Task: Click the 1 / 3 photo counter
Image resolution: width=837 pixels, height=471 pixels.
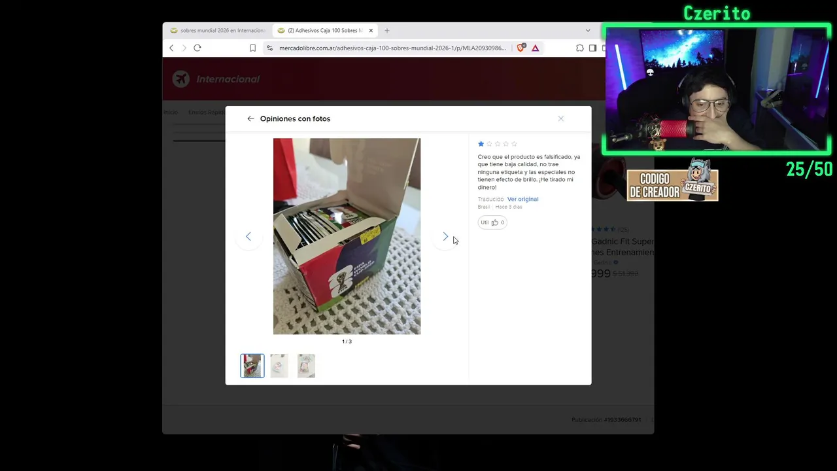Action: click(x=347, y=341)
